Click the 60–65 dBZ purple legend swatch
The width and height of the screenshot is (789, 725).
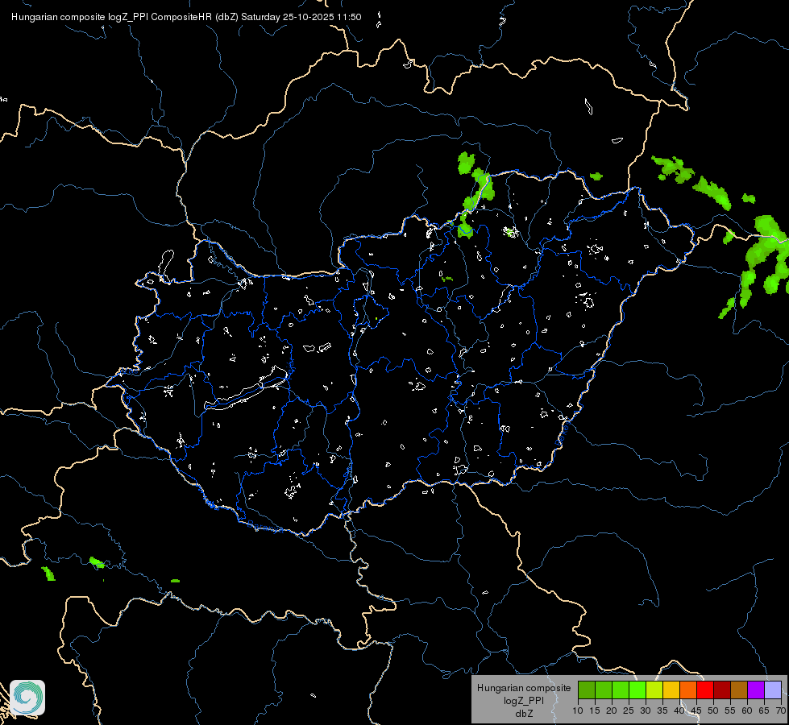tap(756, 690)
